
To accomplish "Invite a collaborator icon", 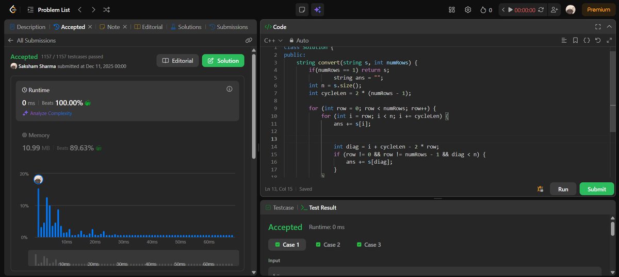I will pos(554,10).
